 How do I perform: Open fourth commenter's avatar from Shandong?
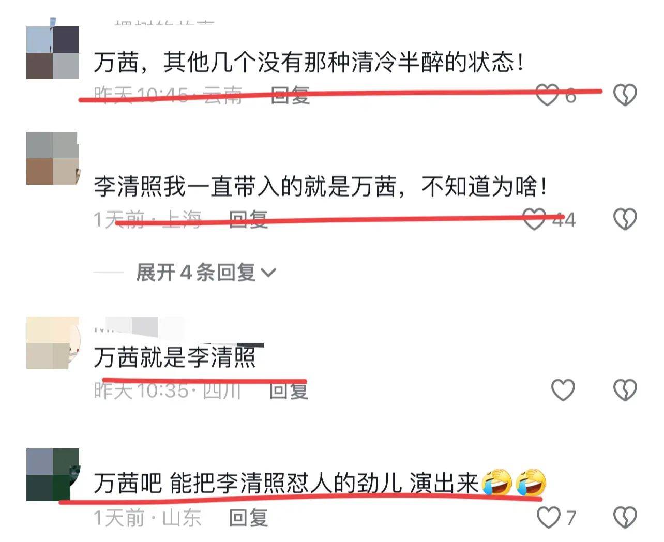pyautogui.click(x=53, y=475)
